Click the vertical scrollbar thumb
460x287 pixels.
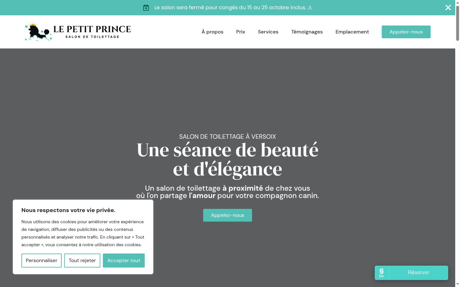click(457, 23)
